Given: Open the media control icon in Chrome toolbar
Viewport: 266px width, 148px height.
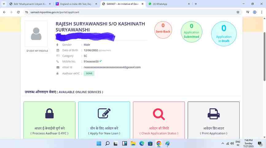Looking at the screenshot, I should (x=248, y=12).
